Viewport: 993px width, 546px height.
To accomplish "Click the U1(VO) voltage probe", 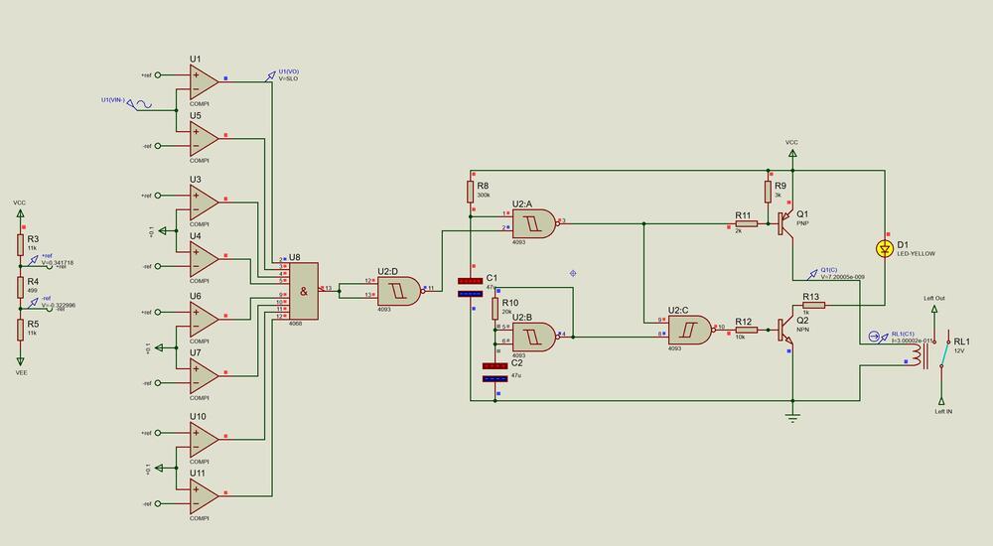I will [x=270, y=75].
